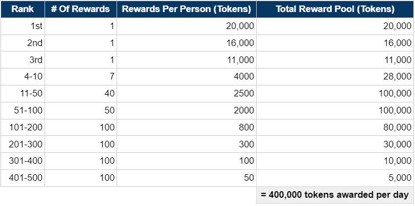Image resolution: width=415 pixels, height=206 pixels.
Task: Click the Rewards Per Person (Tokens) header
Action: pos(186,9)
